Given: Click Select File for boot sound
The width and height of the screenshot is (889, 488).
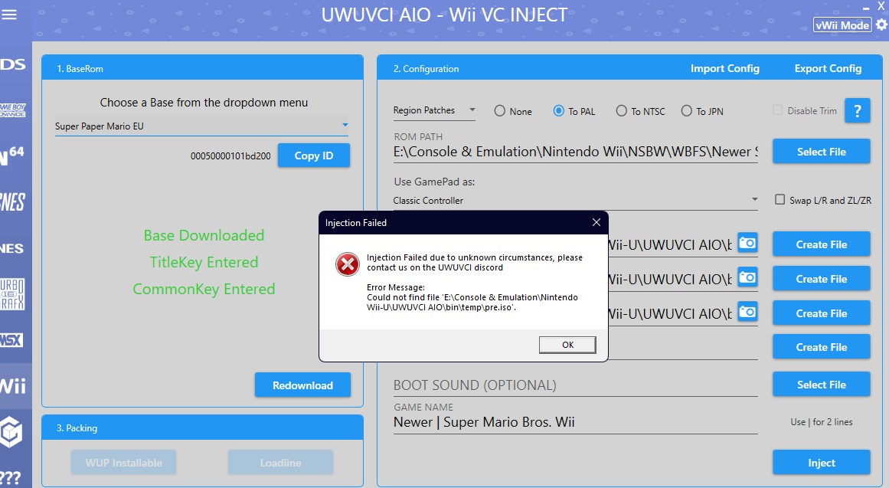Looking at the screenshot, I should 821,384.
